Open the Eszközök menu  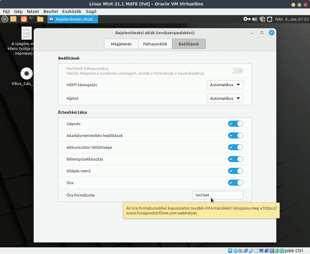[72, 11]
